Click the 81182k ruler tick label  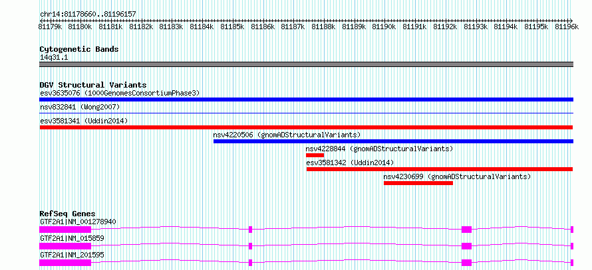click(141, 27)
